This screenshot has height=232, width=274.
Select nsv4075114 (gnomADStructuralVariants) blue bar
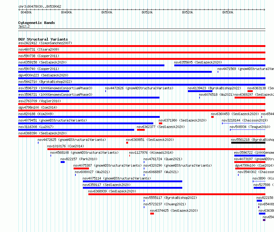(x=132, y=181)
